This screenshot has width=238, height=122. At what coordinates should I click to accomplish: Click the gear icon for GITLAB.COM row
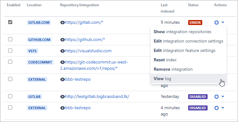click(216, 23)
